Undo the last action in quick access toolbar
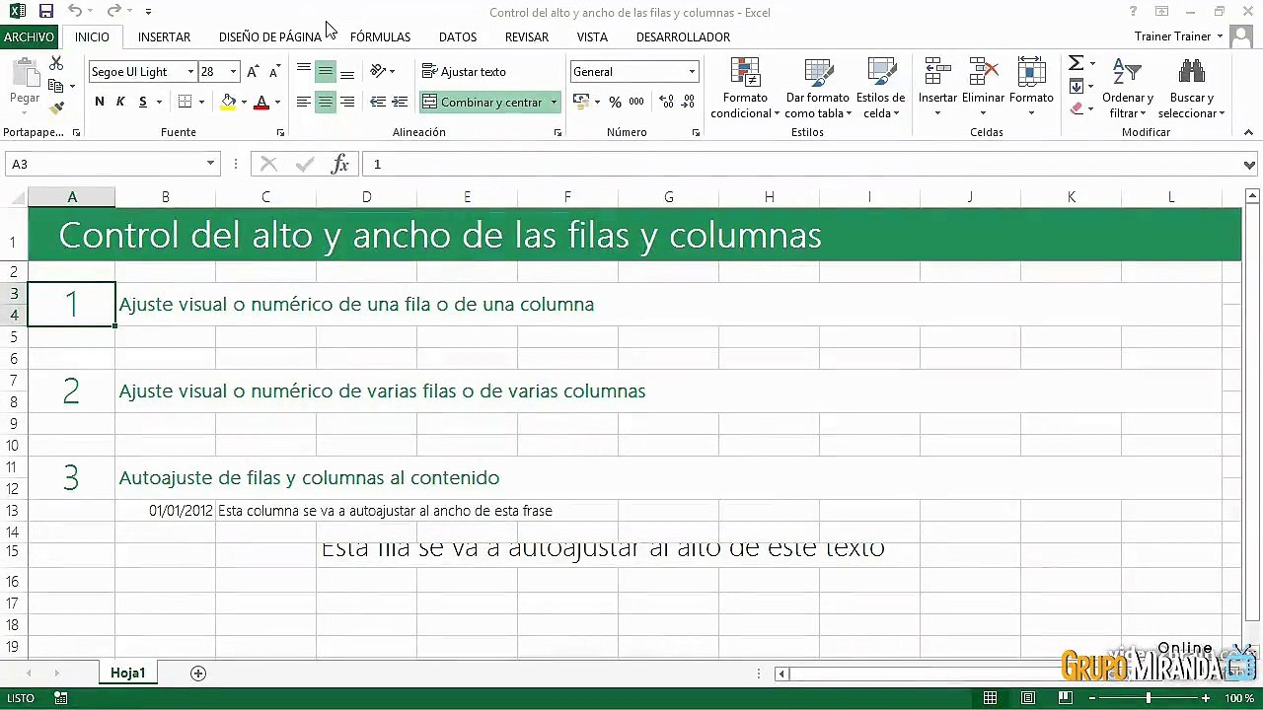 click(75, 12)
